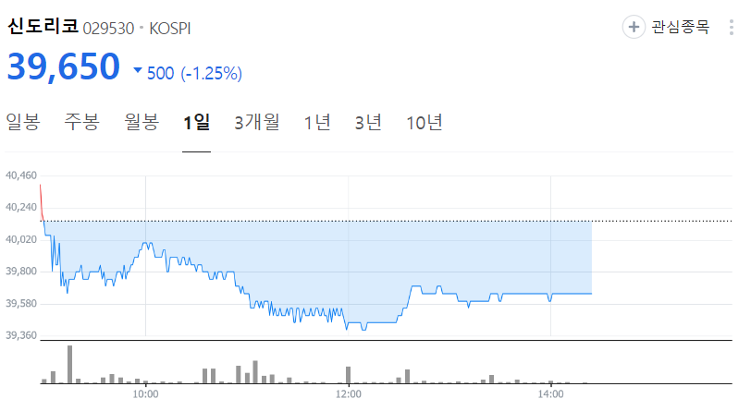
Task: Add stock via 관심종목 label
Action: [x=680, y=27]
